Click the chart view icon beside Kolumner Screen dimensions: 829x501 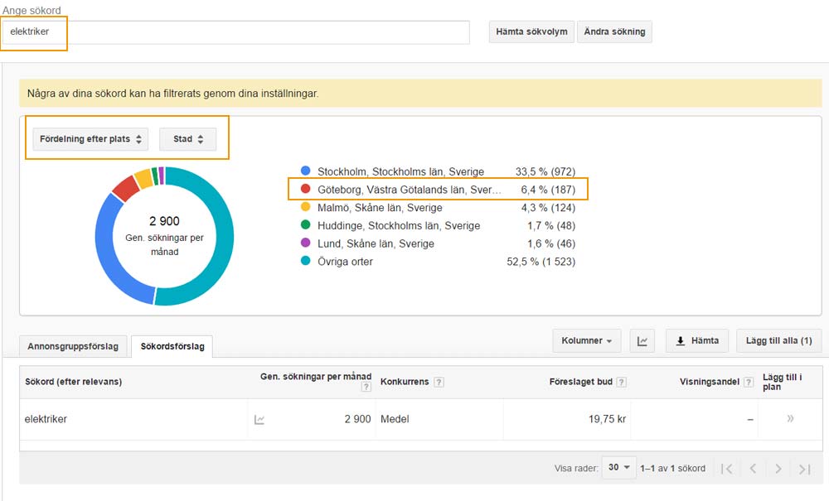pyautogui.click(x=642, y=340)
